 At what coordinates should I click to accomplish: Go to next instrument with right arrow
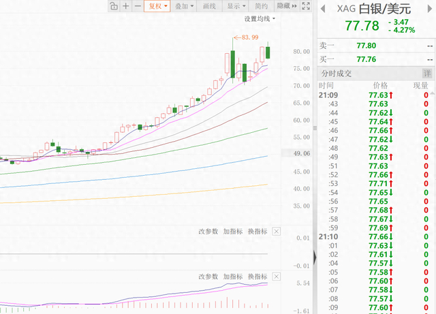point(429,9)
